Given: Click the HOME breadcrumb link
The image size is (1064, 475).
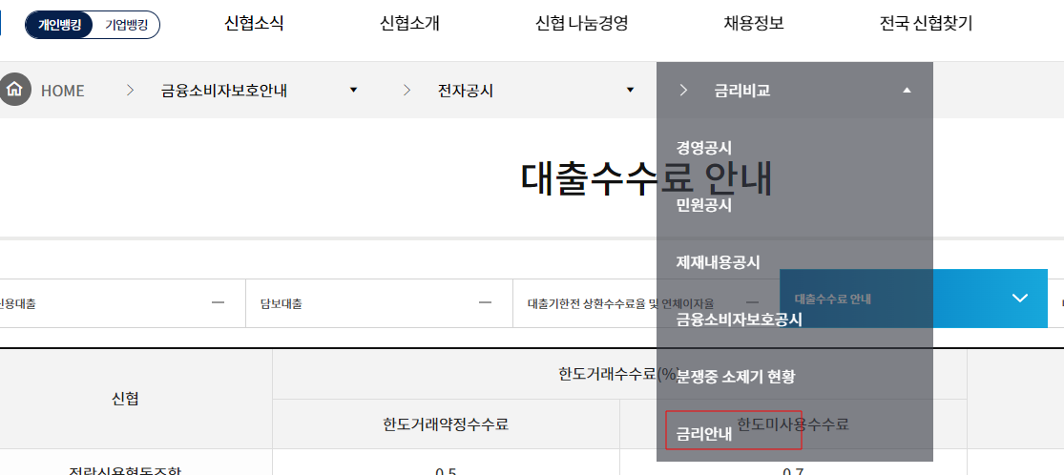Looking at the screenshot, I should tap(62, 91).
